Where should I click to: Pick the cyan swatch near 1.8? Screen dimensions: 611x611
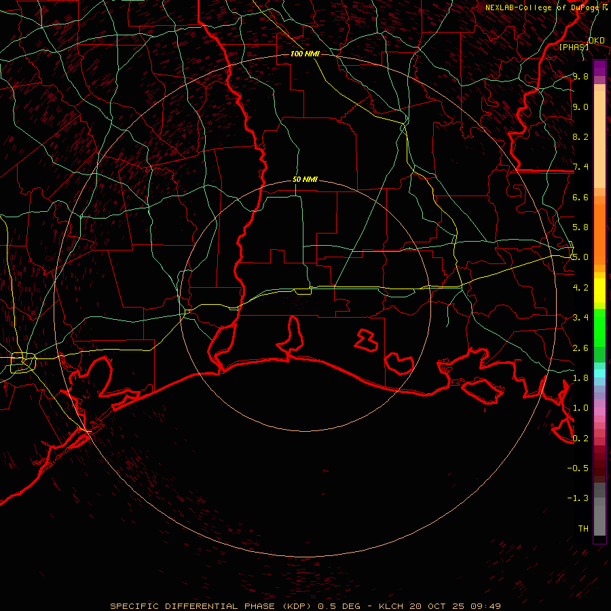point(599,373)
